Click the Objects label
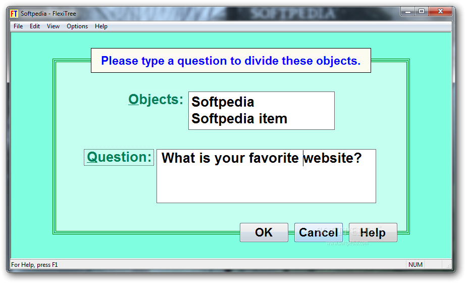 [156, 100]
